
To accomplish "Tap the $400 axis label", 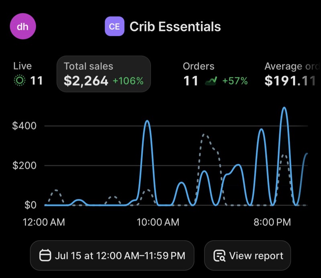I will (x=24, y=126).
